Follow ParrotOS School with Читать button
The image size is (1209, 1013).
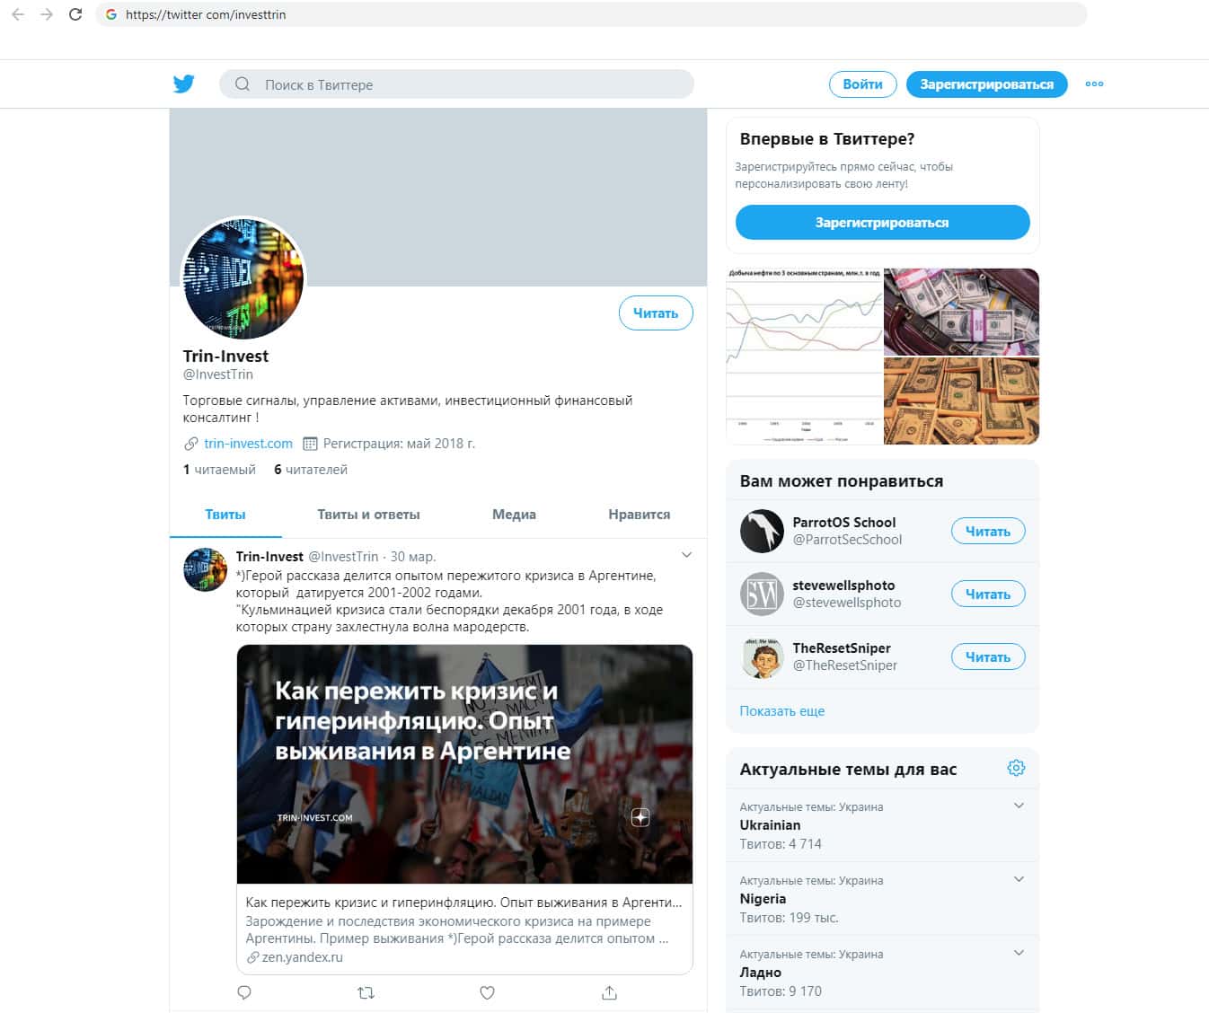(988, 531)
